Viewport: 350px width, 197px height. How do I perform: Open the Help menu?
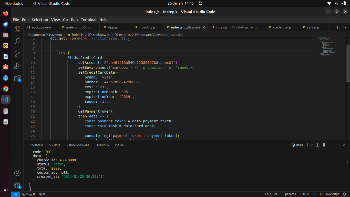104,20
